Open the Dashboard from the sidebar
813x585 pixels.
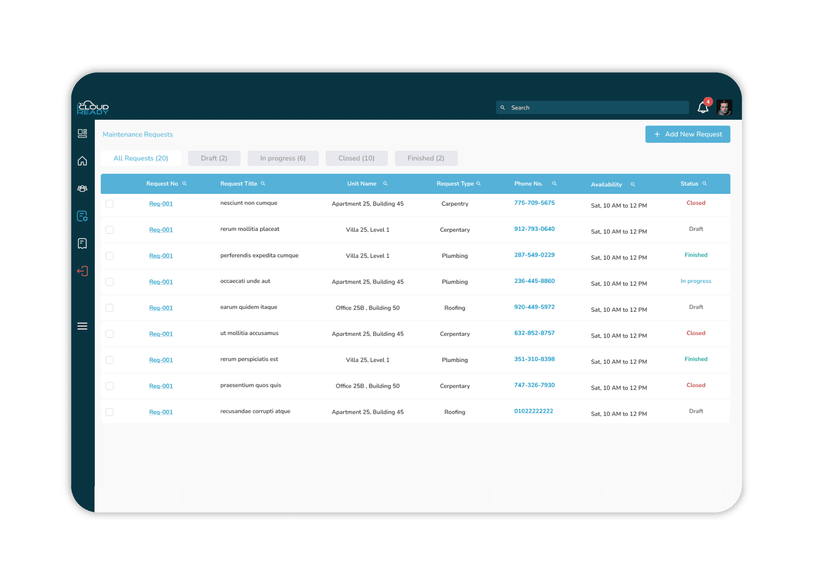[x=82, y=133]
